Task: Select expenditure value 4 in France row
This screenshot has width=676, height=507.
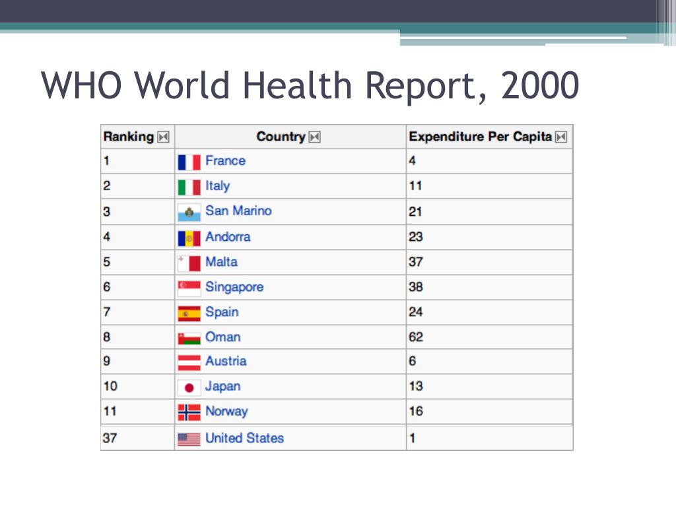Action: pos(413,161)
